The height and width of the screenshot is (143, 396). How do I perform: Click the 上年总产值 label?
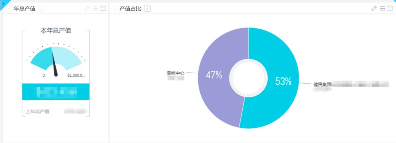click(38, 111)
